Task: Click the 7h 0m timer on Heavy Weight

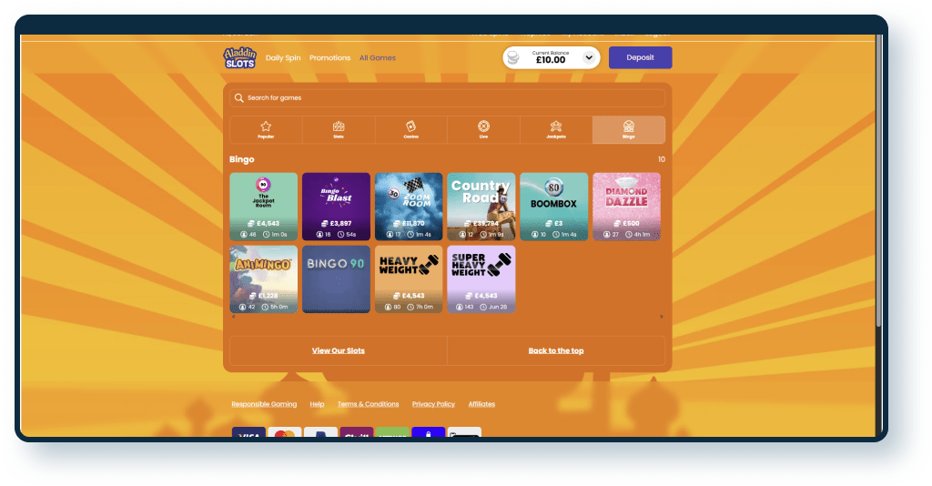Action: [x=424, y=308]
